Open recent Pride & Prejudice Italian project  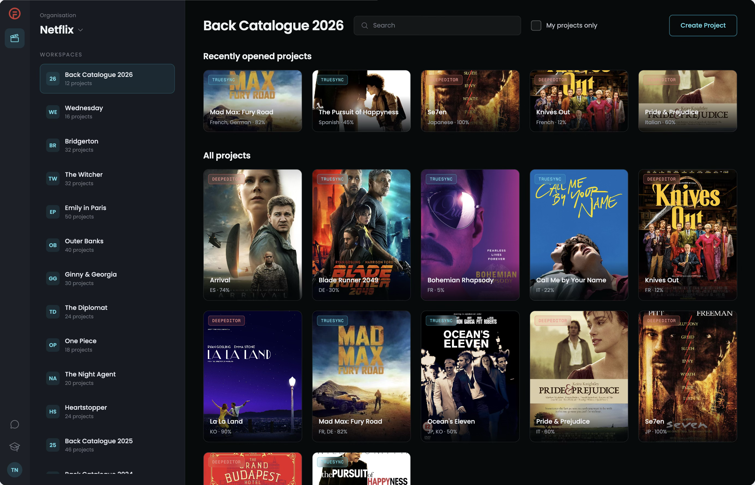688,101
